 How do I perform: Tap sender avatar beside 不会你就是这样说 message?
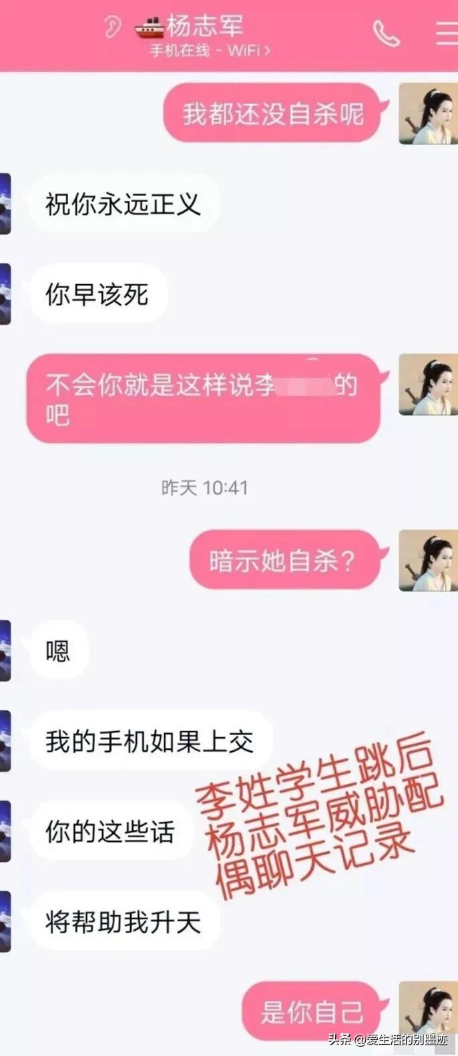(428, 384)
